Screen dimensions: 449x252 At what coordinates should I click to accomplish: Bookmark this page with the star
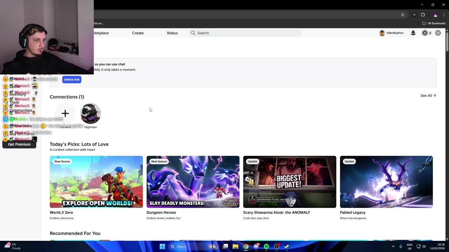[403, 15]
